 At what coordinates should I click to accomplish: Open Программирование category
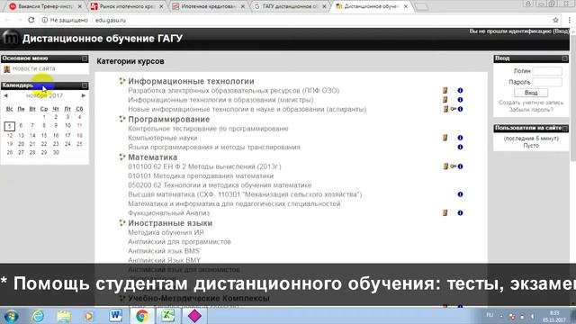click(x=168, y=119)
